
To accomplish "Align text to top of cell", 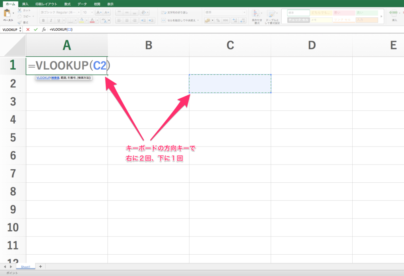I will (119, 12).
